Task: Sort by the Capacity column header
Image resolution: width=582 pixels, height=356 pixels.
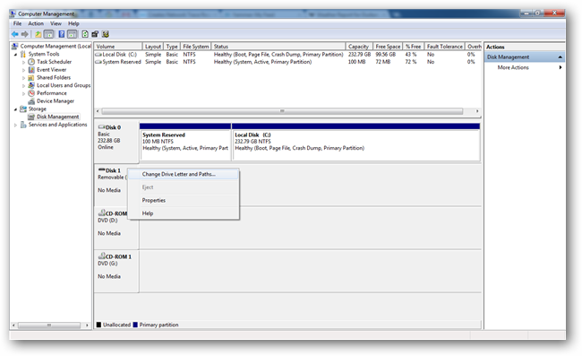Action: click(x=358, y=47)
